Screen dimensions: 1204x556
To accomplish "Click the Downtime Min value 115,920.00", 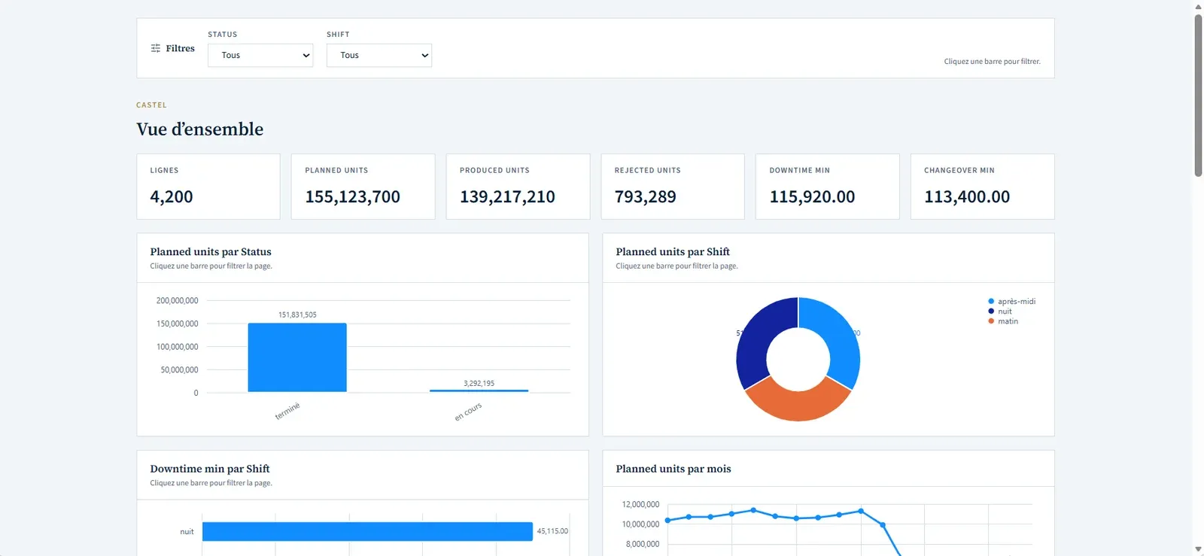I will [x=812, y=196].
